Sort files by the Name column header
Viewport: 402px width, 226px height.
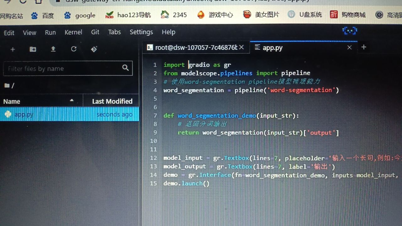click(41, 101)
